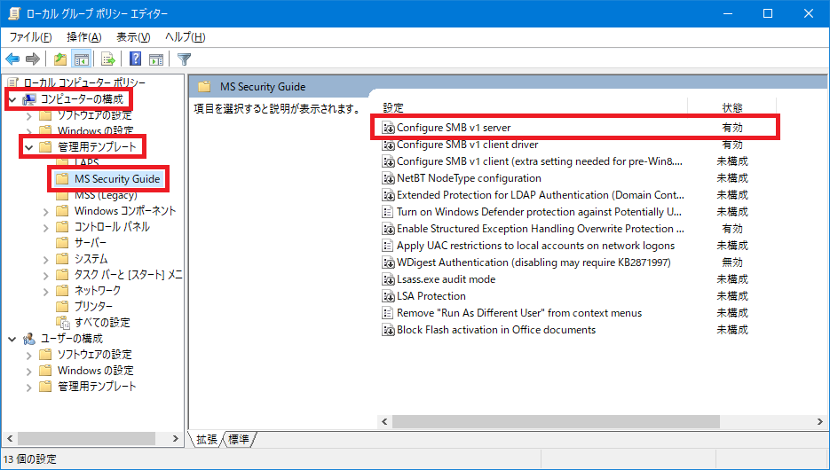Image resolution: width=830 pixels, height=470 pixels.
Task: Switch to the 標準 tab
Action: click(239, 439)
